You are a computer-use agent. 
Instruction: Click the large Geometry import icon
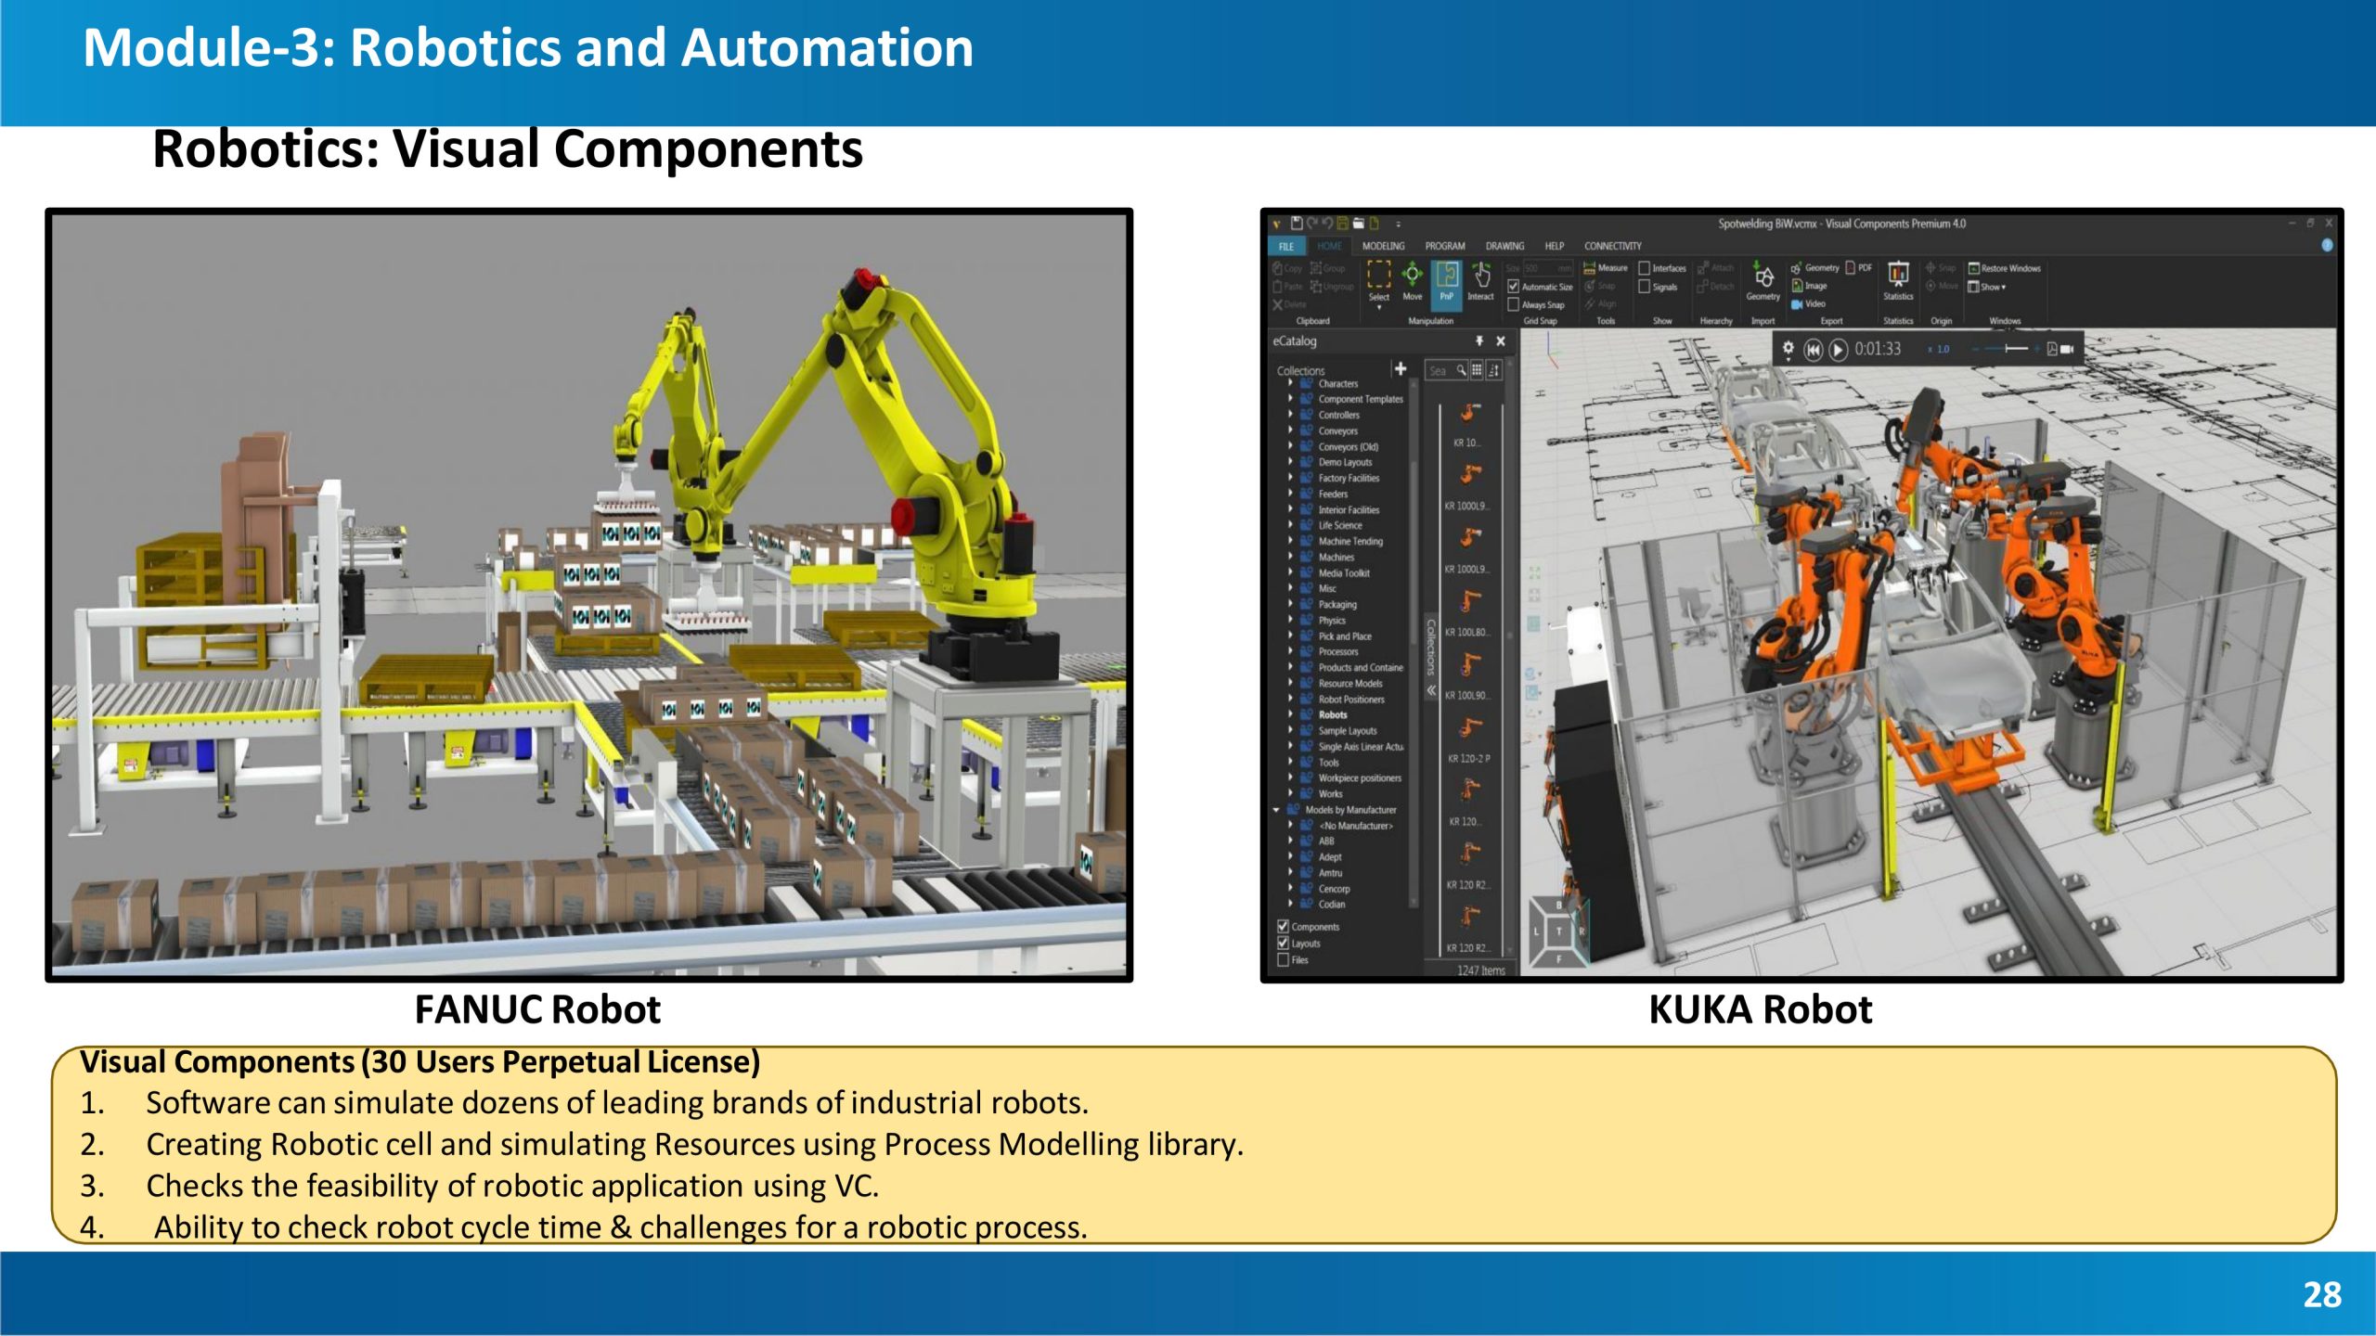1763,280
